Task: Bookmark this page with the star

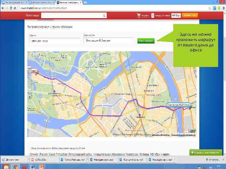Action: [x=210, y=8]
